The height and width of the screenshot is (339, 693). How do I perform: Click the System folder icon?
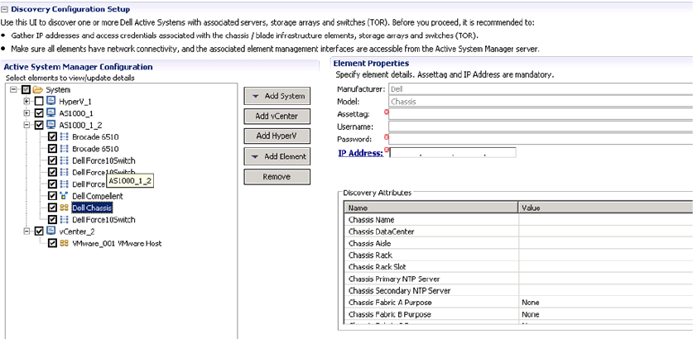tap(38, 89)
